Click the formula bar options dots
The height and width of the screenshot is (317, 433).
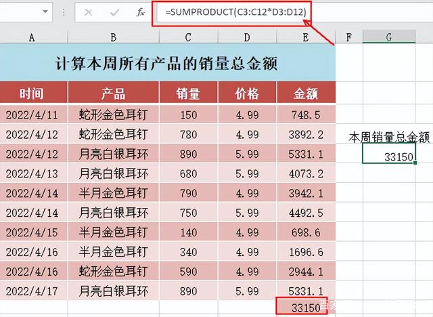click(x=64, y=12)
